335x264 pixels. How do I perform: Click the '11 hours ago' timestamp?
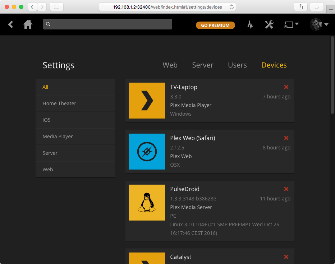tap(275, 199)
